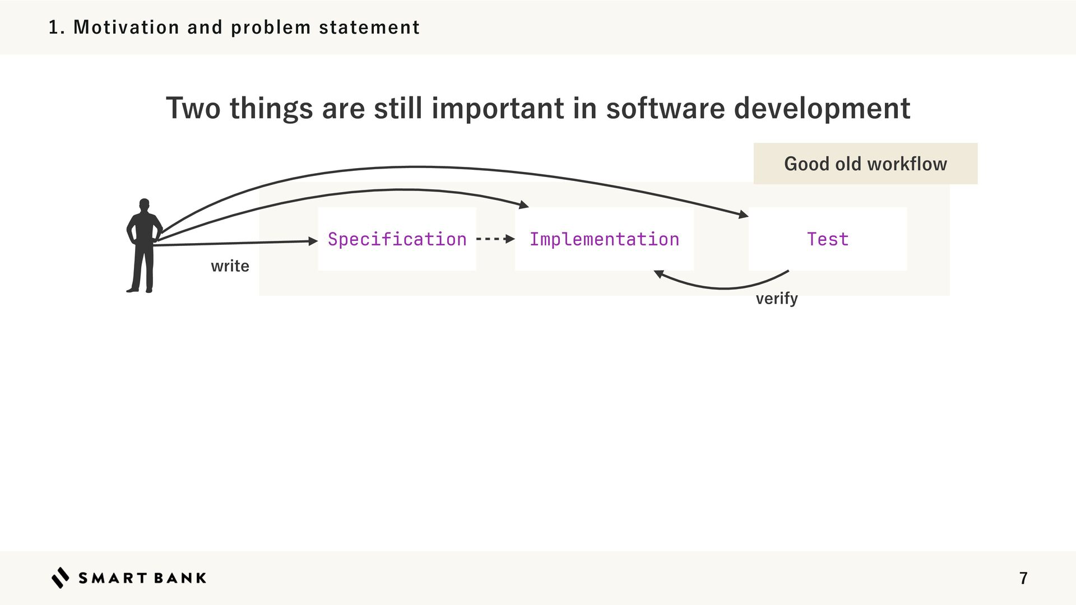Click the write label
Screen dimensions: 1076x605
click(x=230, y=266)
